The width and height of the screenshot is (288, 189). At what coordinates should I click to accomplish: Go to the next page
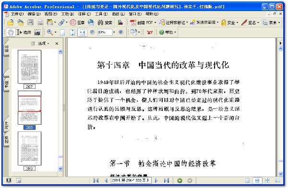pyautogui.click(x=156, y=180)
